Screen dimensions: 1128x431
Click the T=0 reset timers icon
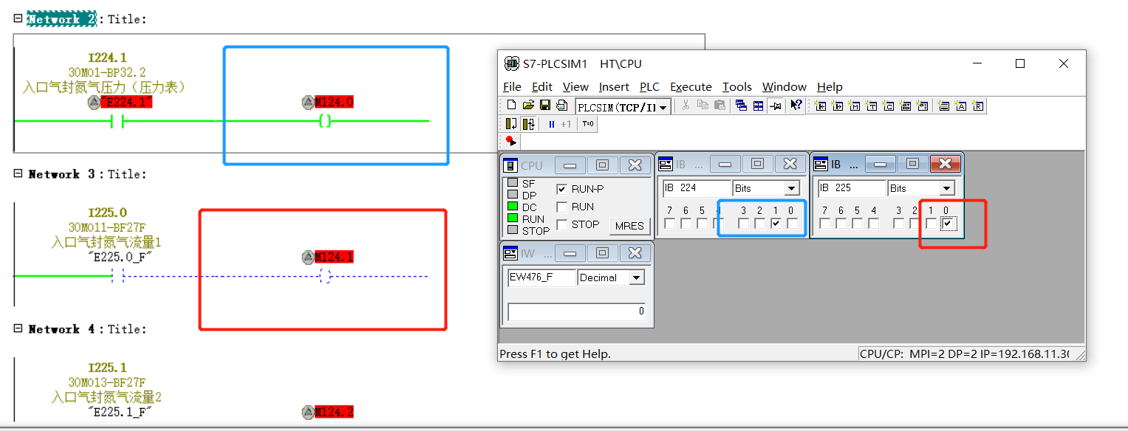coord(587,124)
